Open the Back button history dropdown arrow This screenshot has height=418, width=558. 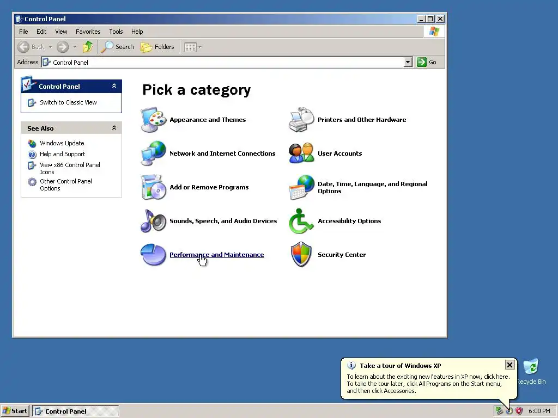tap(50, 47)
